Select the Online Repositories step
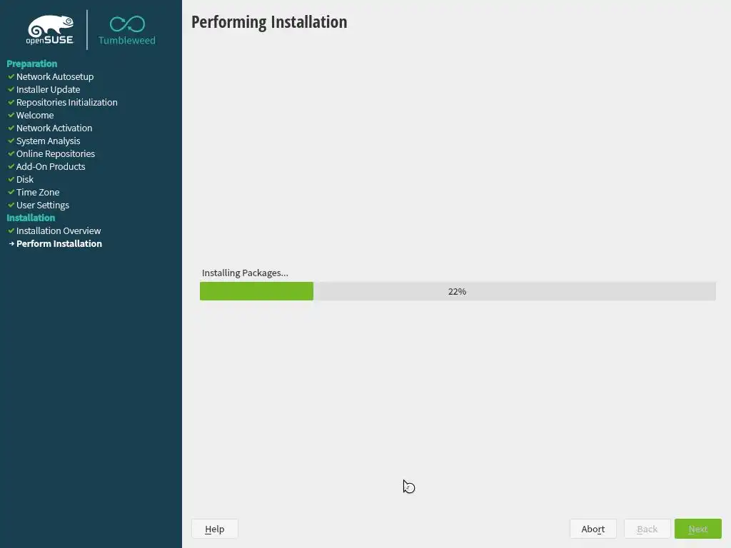Image resolution: width=731 pixels, height=548 pixels. [56, 154]
